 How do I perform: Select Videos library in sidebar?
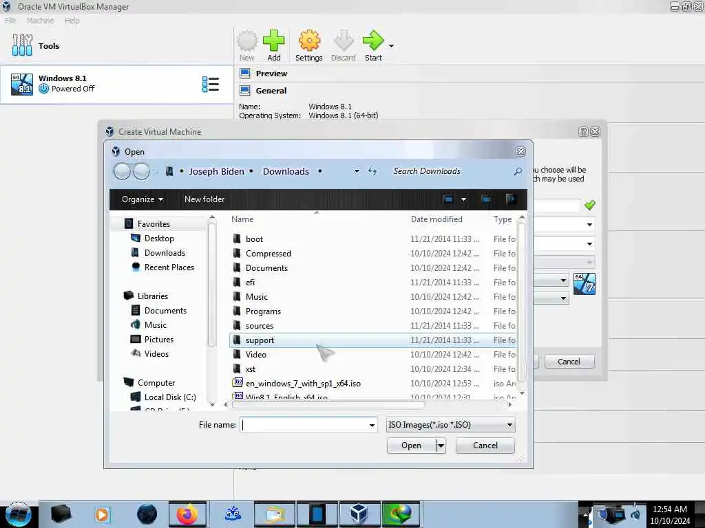point(156,354)
